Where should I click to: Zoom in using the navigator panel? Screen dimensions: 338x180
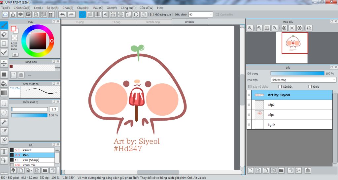click(259, 28)
